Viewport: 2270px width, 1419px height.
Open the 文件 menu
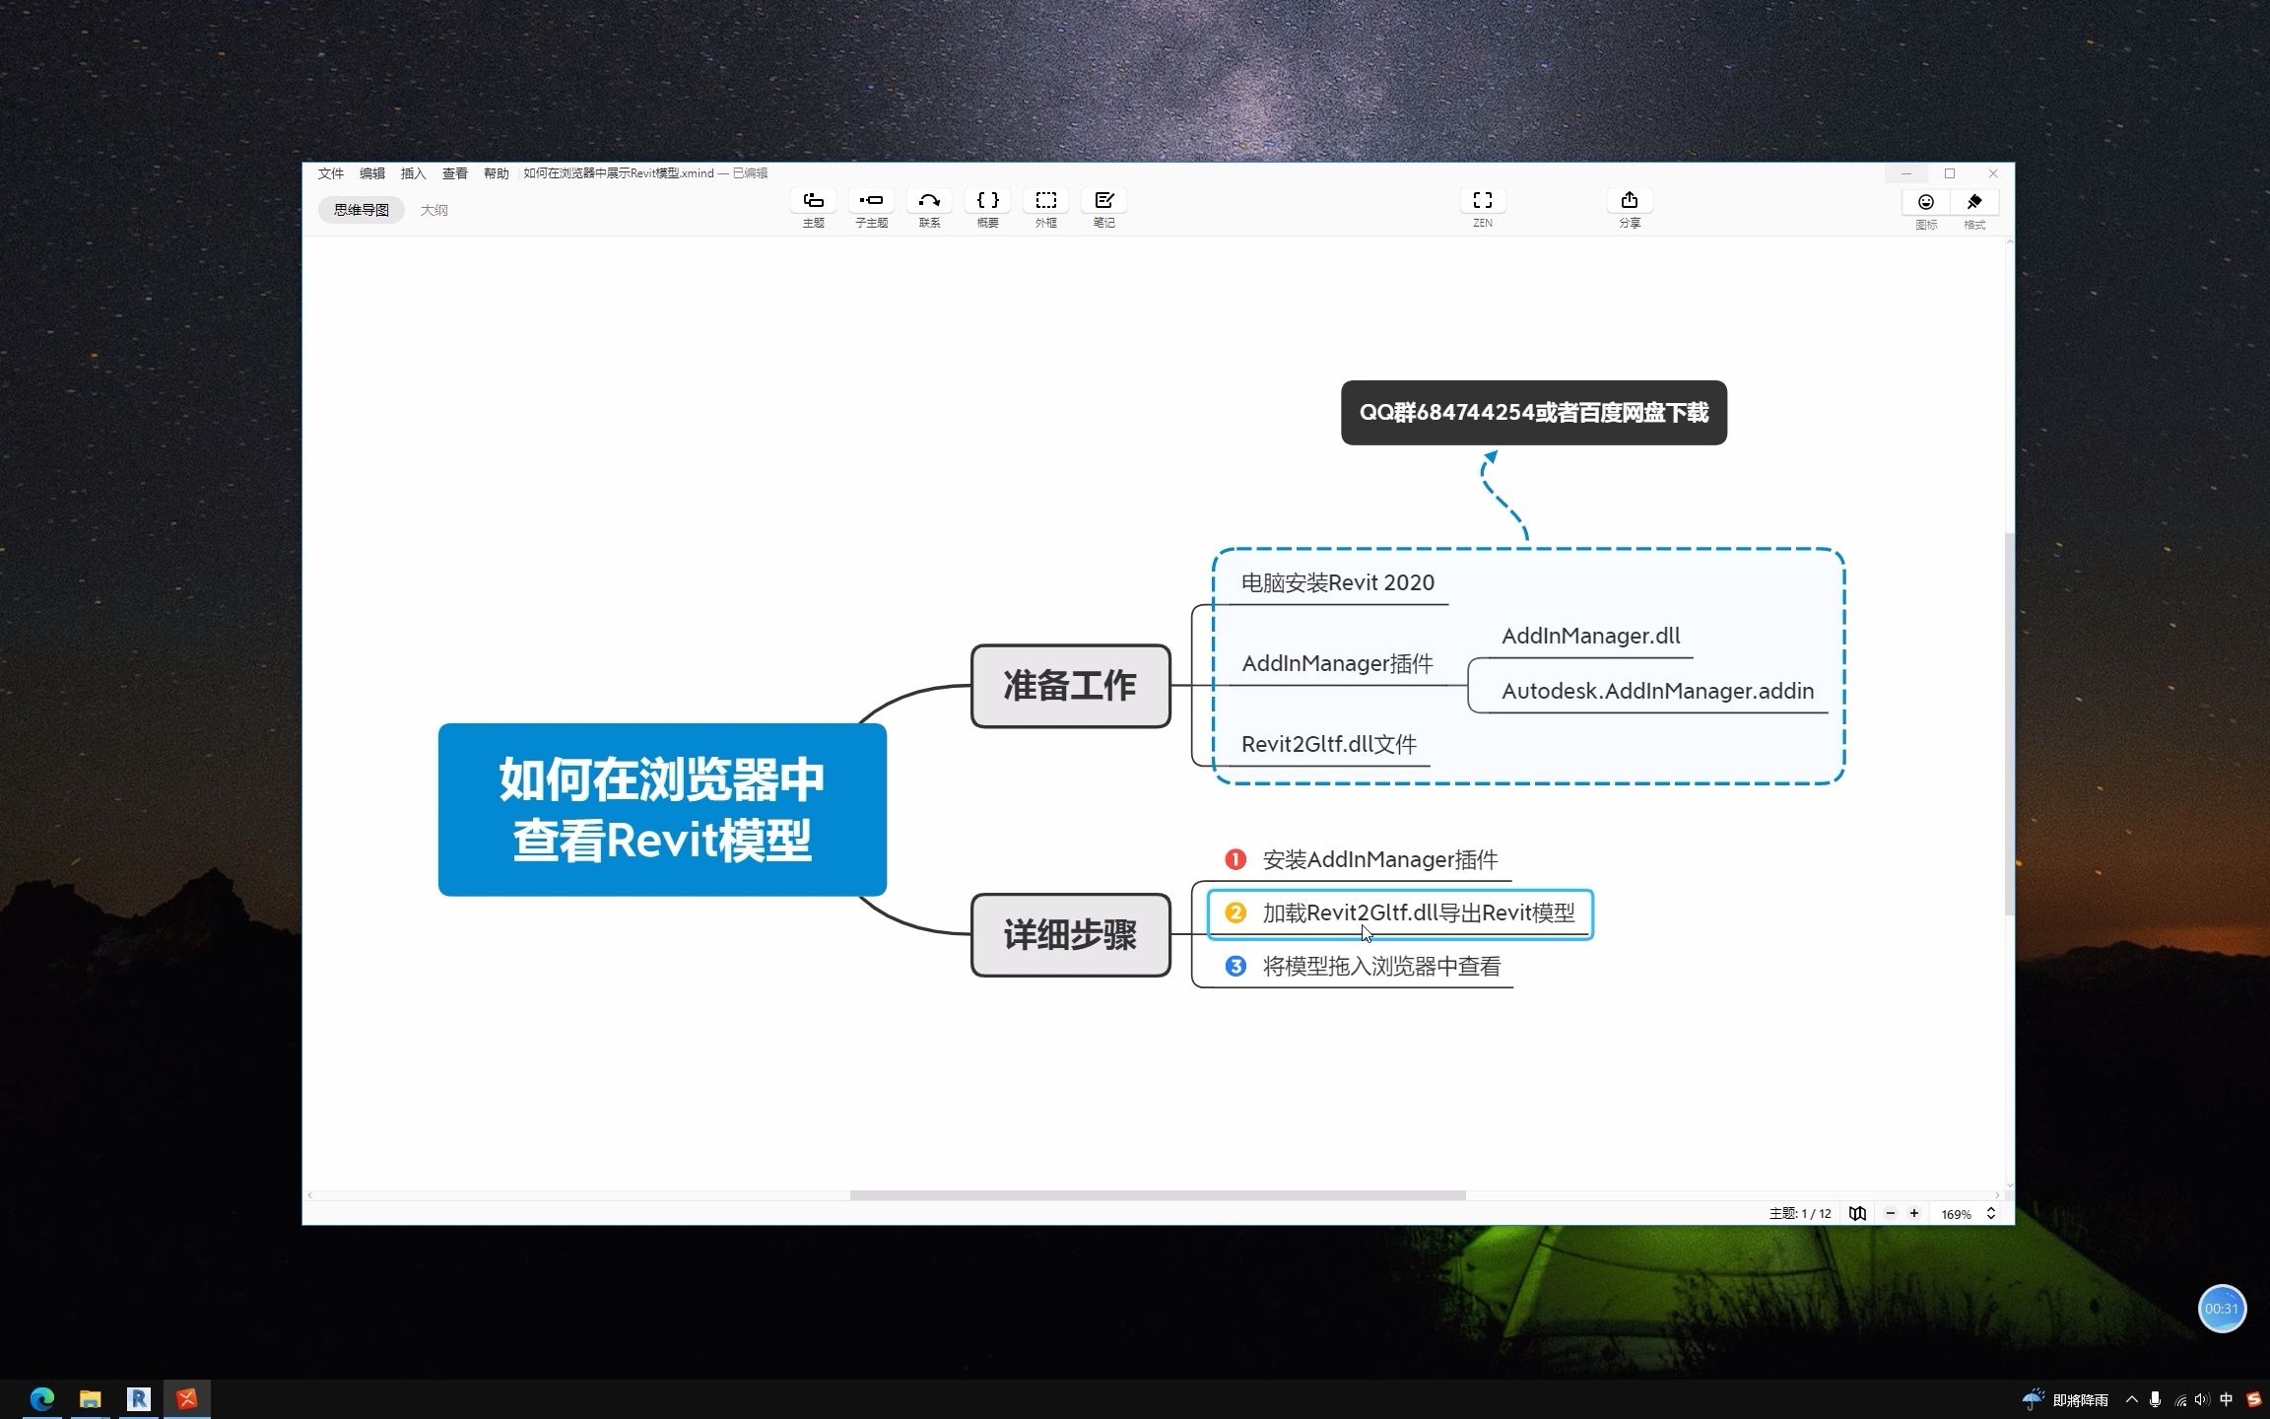(x=330, y=173)
